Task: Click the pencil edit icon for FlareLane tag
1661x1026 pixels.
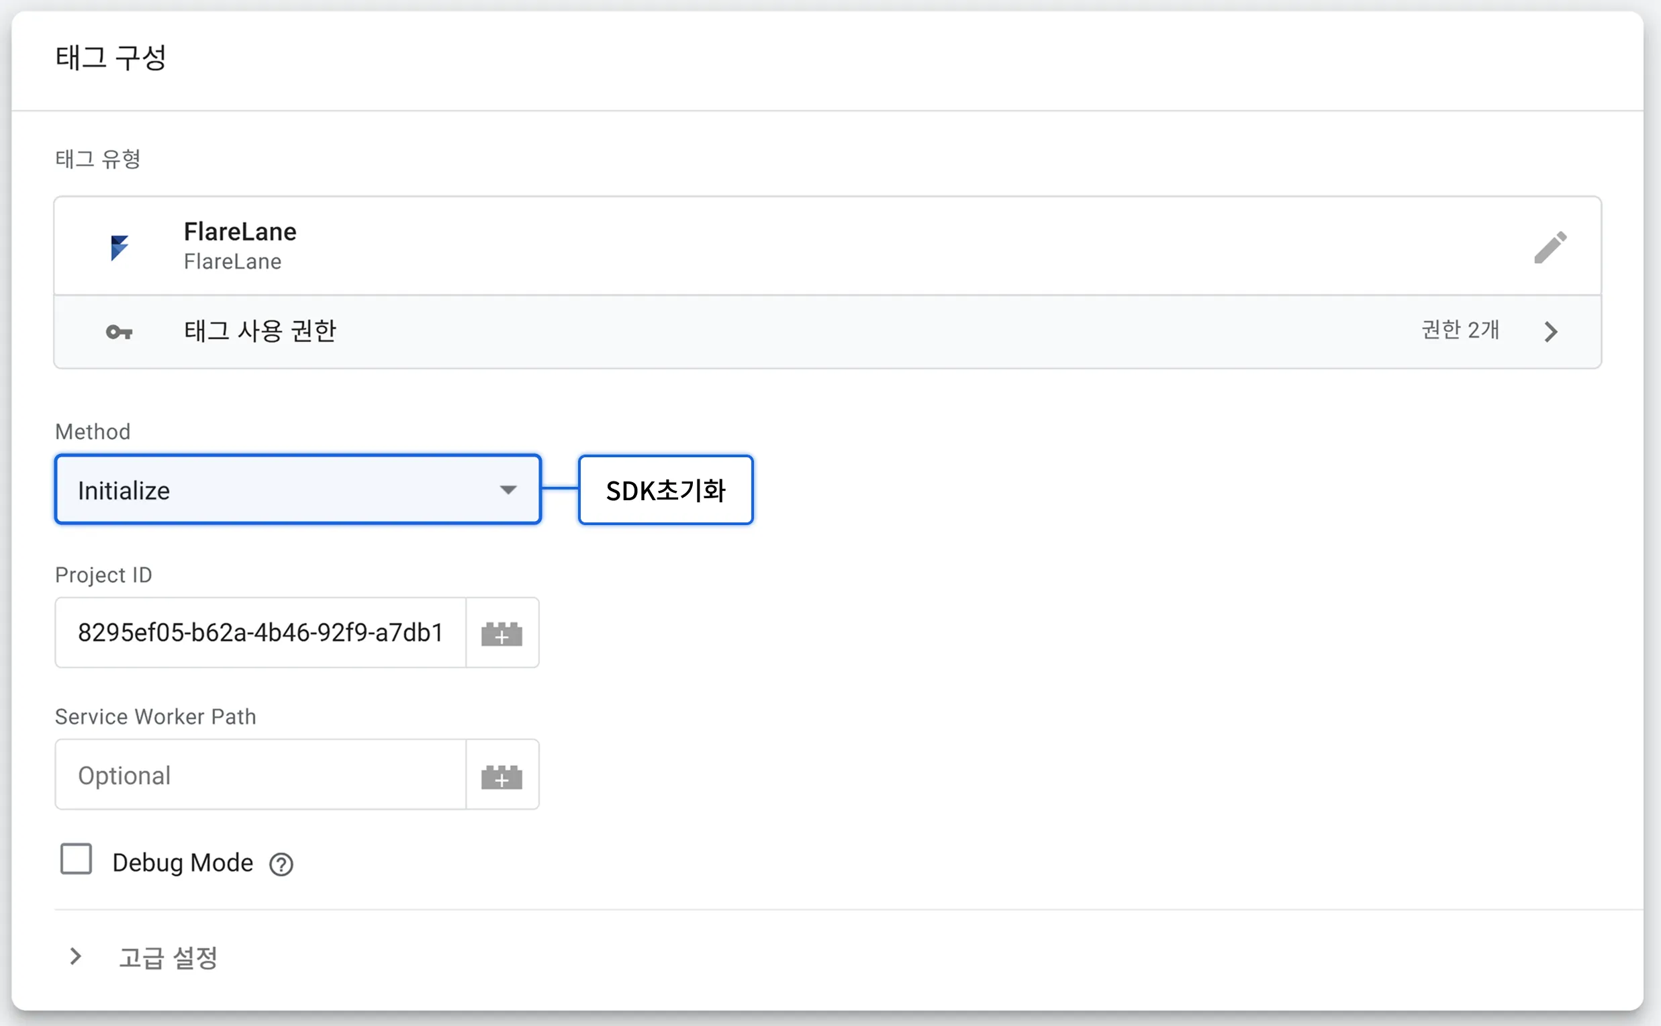Action: tap(1550, 247)
